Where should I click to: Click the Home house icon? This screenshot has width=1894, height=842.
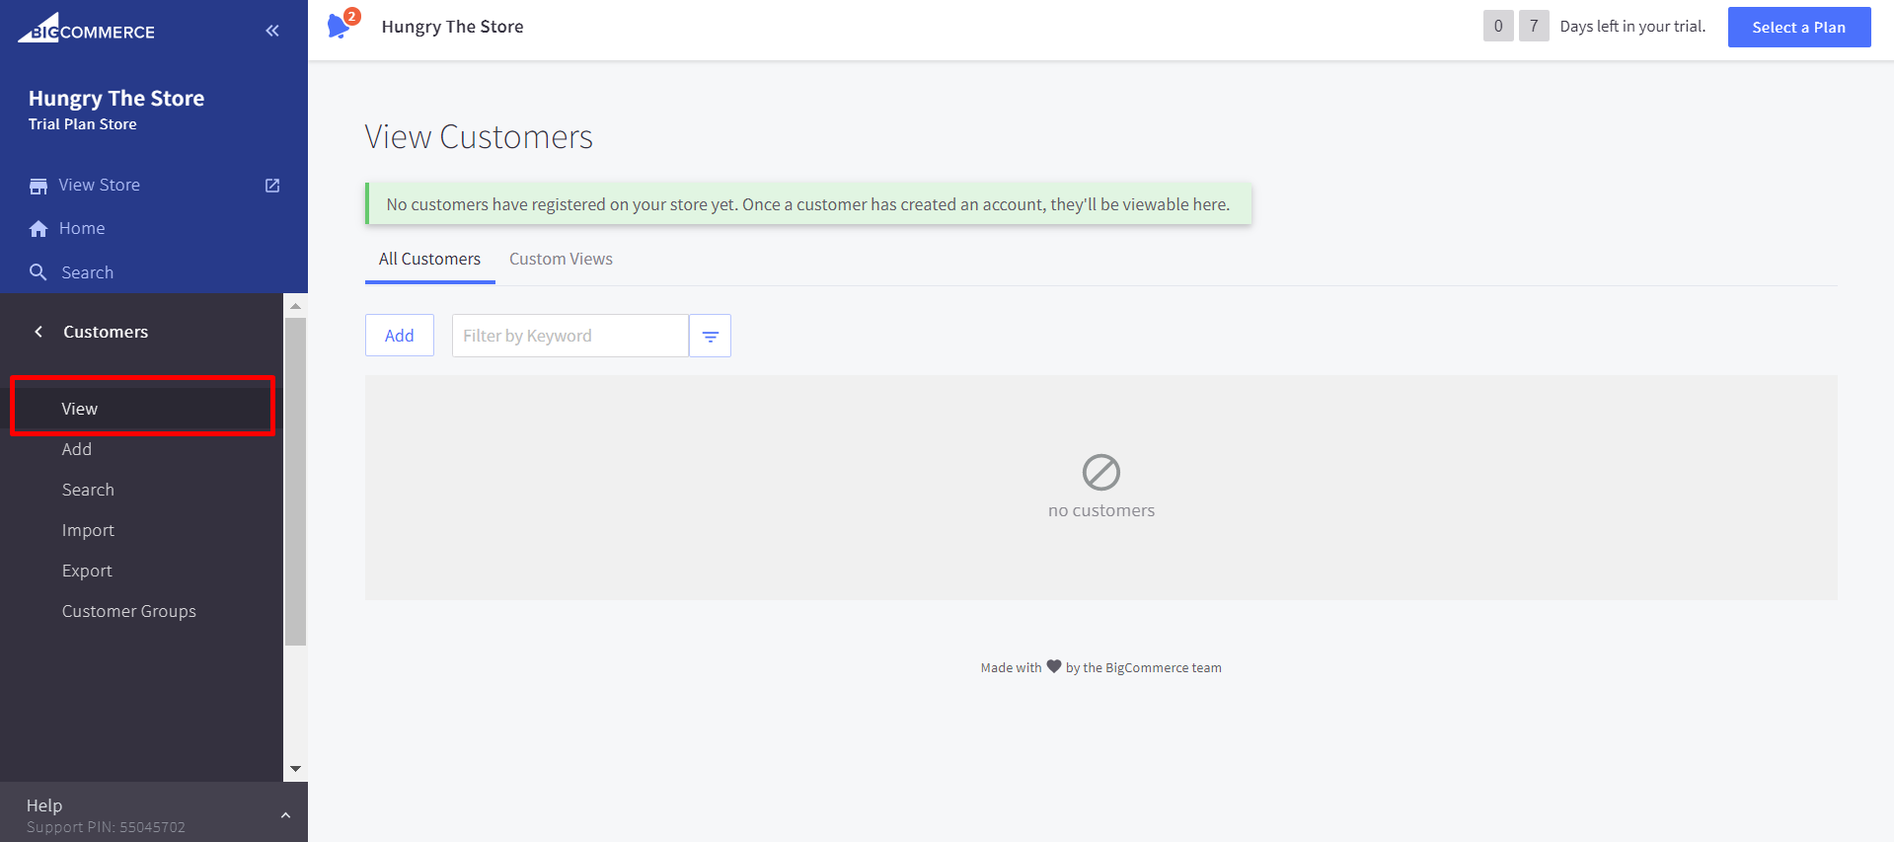click(x=38, y=229)
